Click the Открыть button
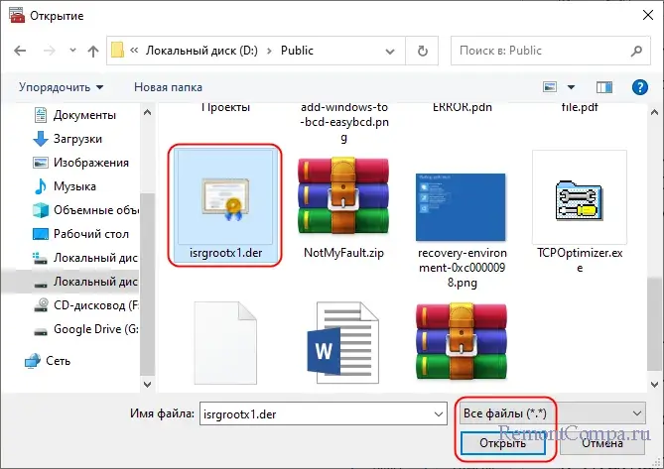The height and width of the screenshot is (469, 664). [x=502, y=442]
